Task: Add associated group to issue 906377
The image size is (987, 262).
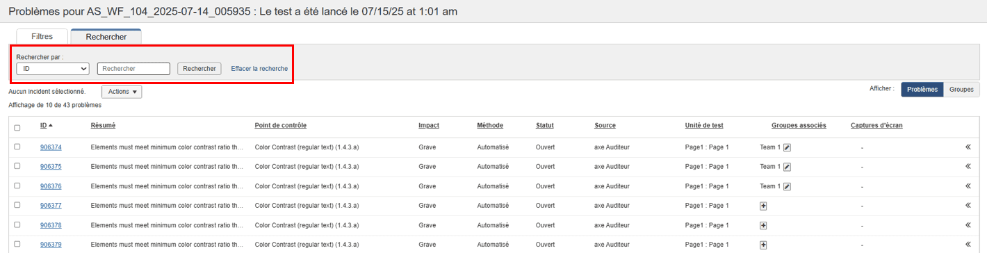Action: [763, 206]
